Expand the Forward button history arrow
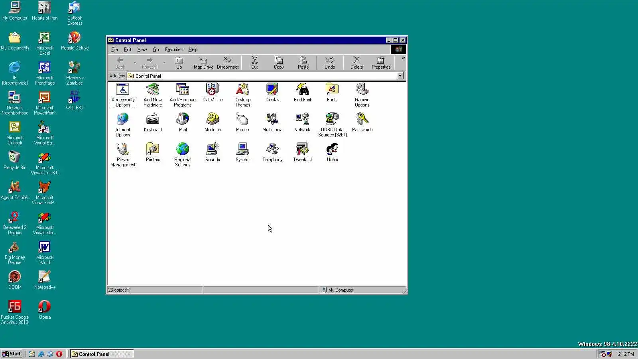This screenshot has height=359, width=638. (164, 63)
